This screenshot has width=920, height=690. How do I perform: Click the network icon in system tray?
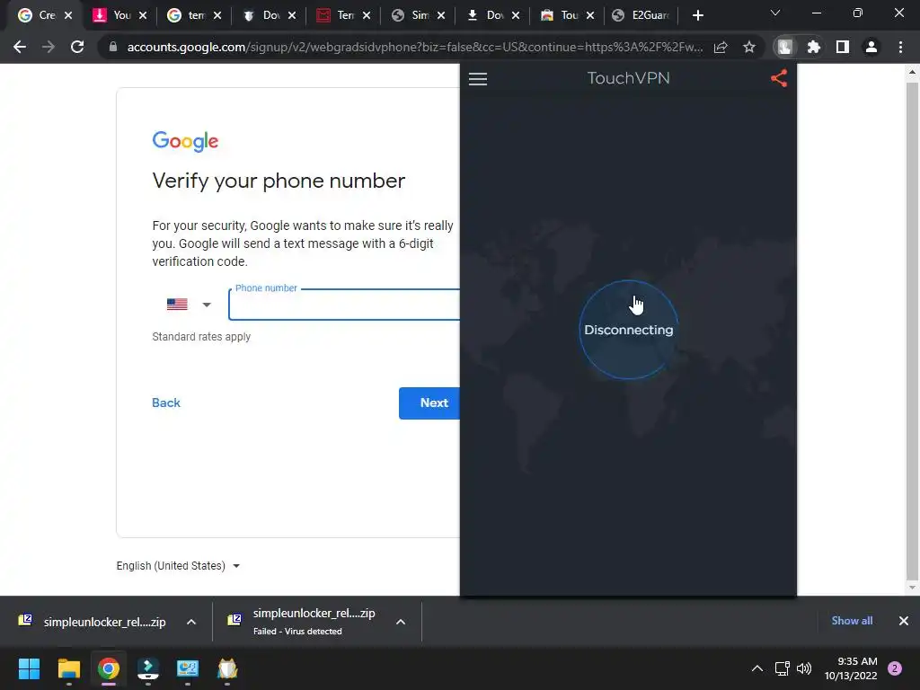(783, 668)
